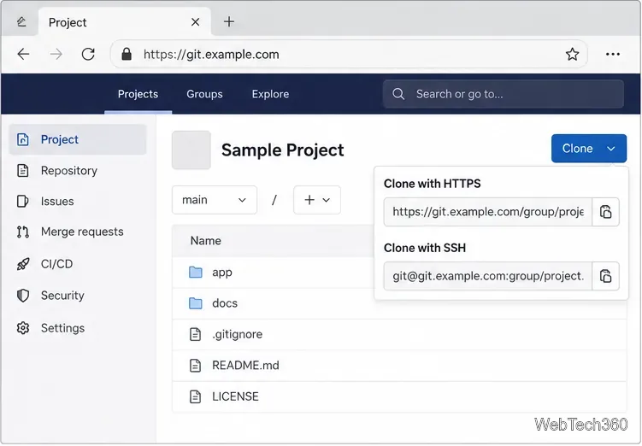
Task: Expand the plus add-file dropdown
Action: coord(317,200)
